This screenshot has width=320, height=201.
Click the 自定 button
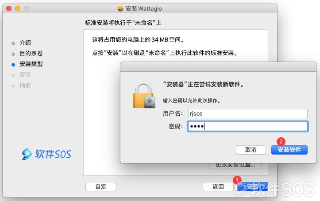(101, 186)
